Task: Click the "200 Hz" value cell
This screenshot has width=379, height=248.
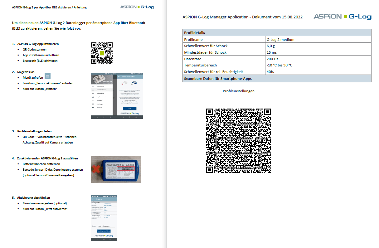Action: tap(318, 59)
